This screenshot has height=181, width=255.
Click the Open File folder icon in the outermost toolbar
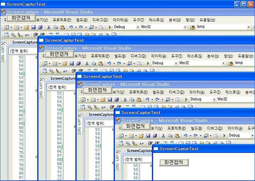click(27, 27)
